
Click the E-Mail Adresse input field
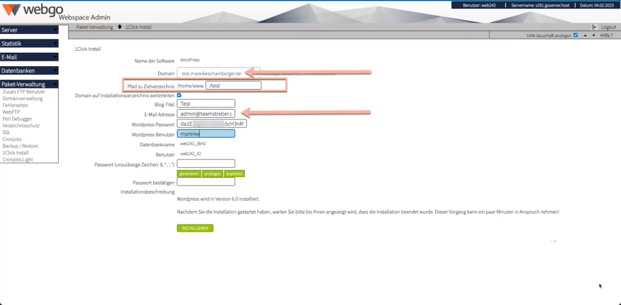coord(206,113)
